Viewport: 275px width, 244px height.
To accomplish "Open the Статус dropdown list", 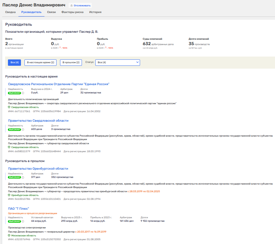I will tap(117, 63).
